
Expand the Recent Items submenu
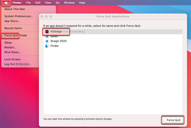pyautogui.click(x=13, y=28)
